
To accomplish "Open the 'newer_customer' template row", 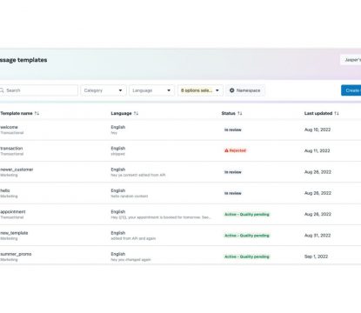I will click(x=180, y=172).
